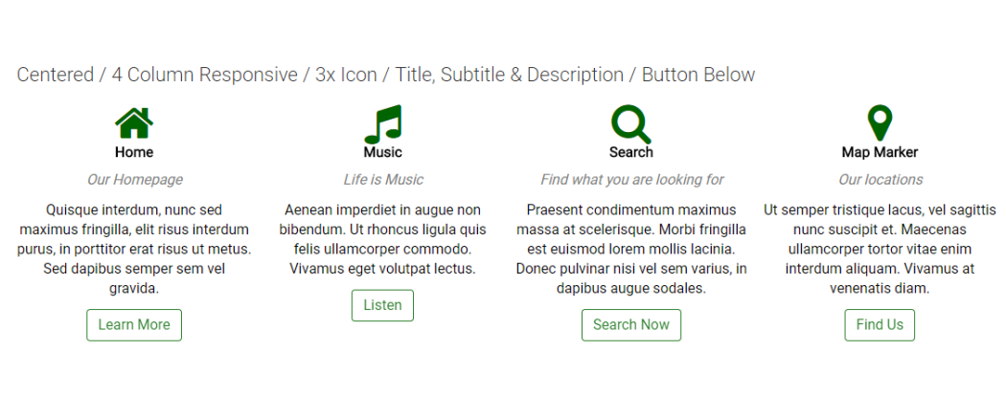Select the Search title text
Image resolution: width=1006 pixels, height=396 pixels.
click(x=631, y=152)
